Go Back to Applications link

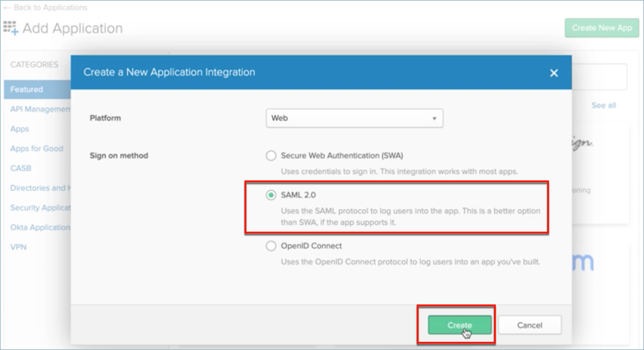tap(45, 7)
